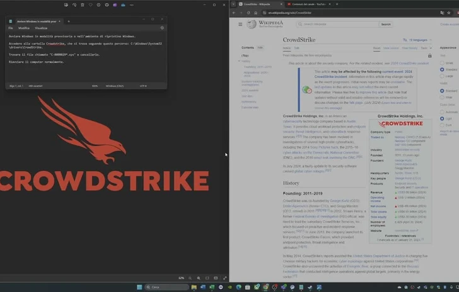The image size is (459, 292).
Task: Click the rotate image icon in Photos toolbar
Action: [74, 4]
